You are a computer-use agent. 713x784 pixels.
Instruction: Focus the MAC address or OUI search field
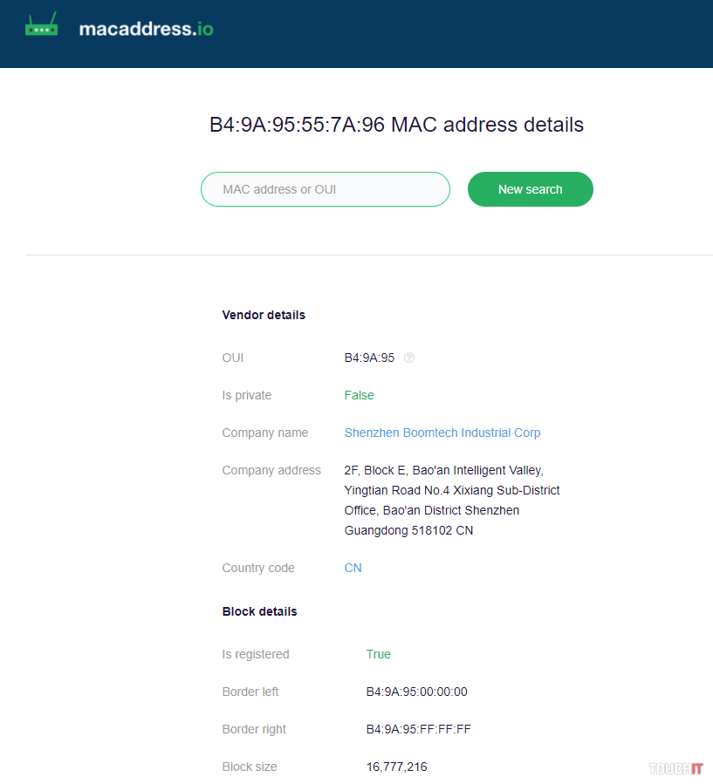point(325,189)
